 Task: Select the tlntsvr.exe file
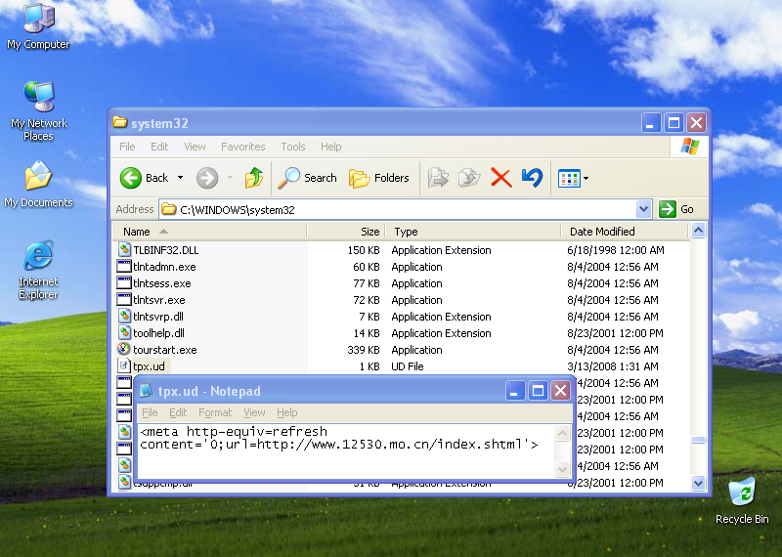[x=158, y=300]
